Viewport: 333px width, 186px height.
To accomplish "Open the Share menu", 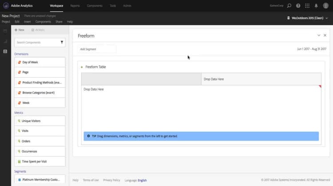I will (59, 22).
